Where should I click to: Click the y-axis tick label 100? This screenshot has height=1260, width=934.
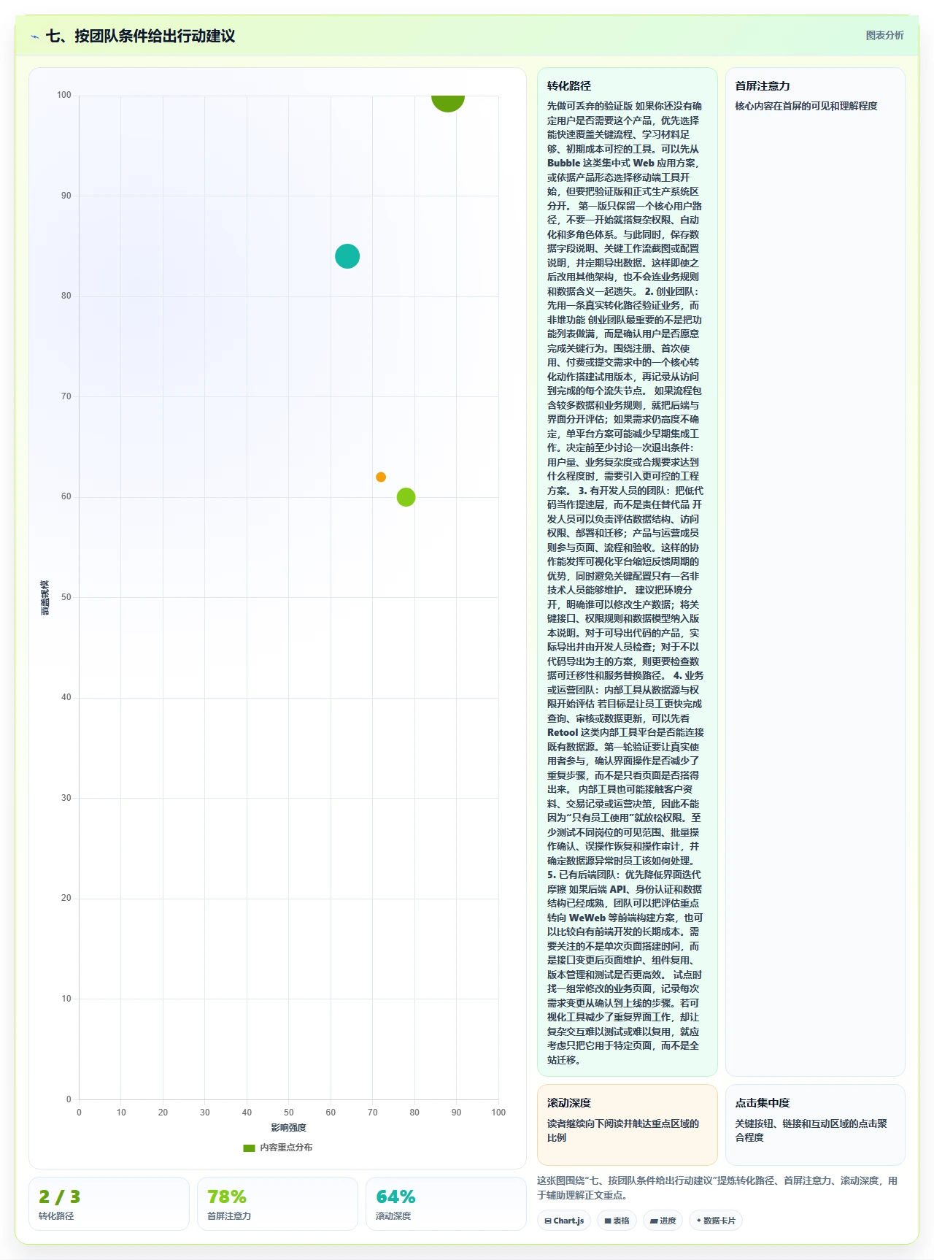coord(63,95)
